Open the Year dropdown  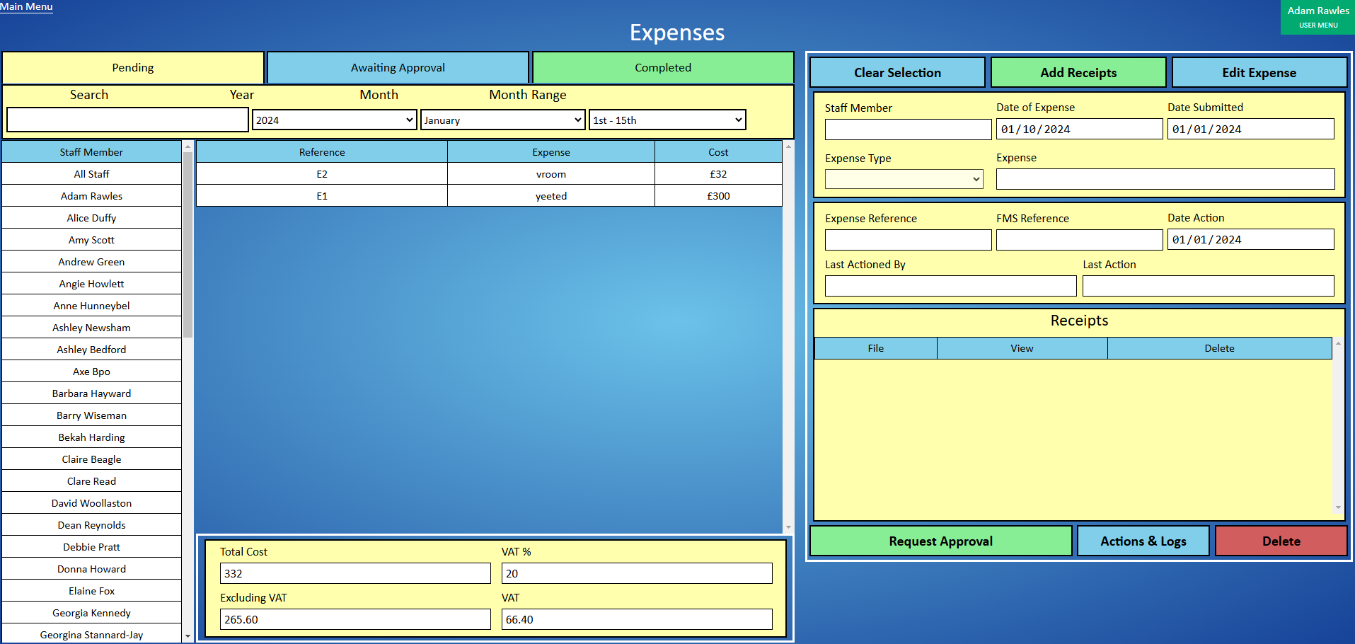click(x=334, y=120)
